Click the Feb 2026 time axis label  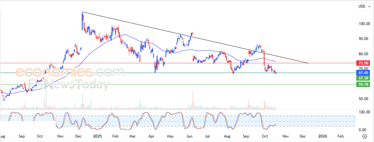[340, 136]
